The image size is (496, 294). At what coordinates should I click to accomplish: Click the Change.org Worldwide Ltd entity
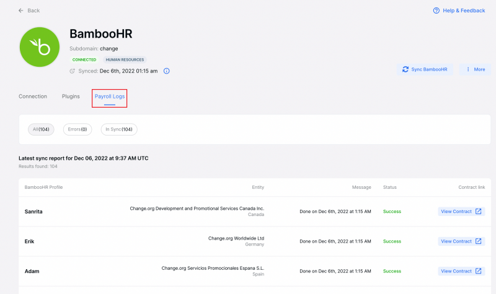click(x=236, y=238)
